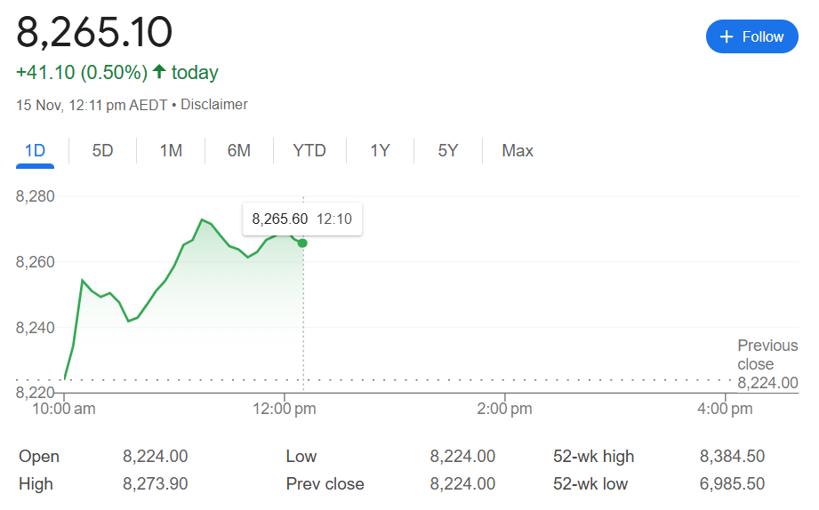Select the YTD tab
Viewport: 819px width, 510px height.
309,151
